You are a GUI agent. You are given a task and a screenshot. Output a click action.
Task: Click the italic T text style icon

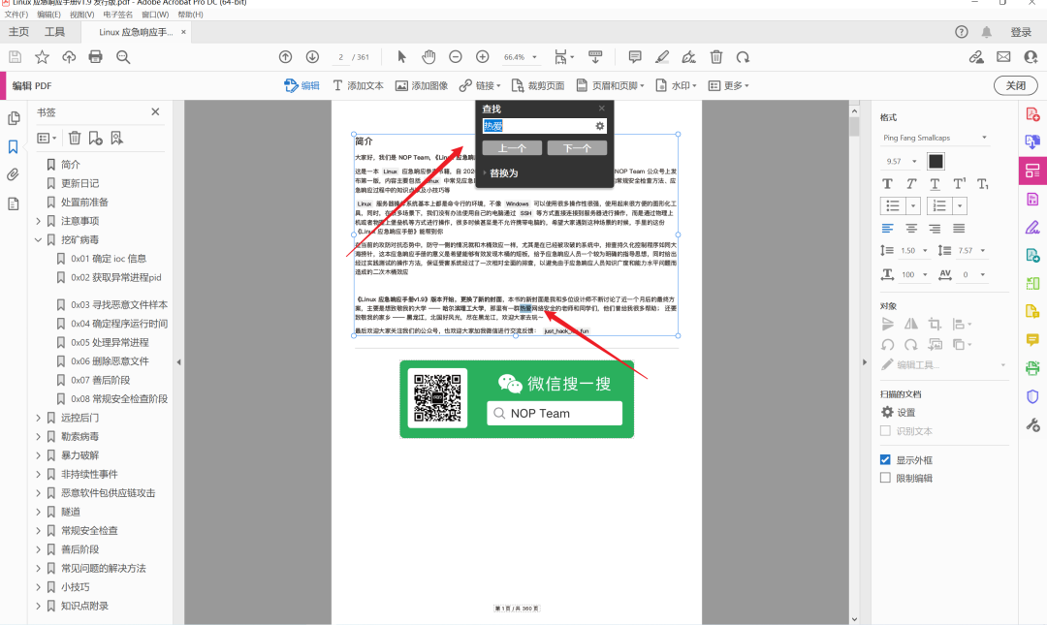point(911,184)
